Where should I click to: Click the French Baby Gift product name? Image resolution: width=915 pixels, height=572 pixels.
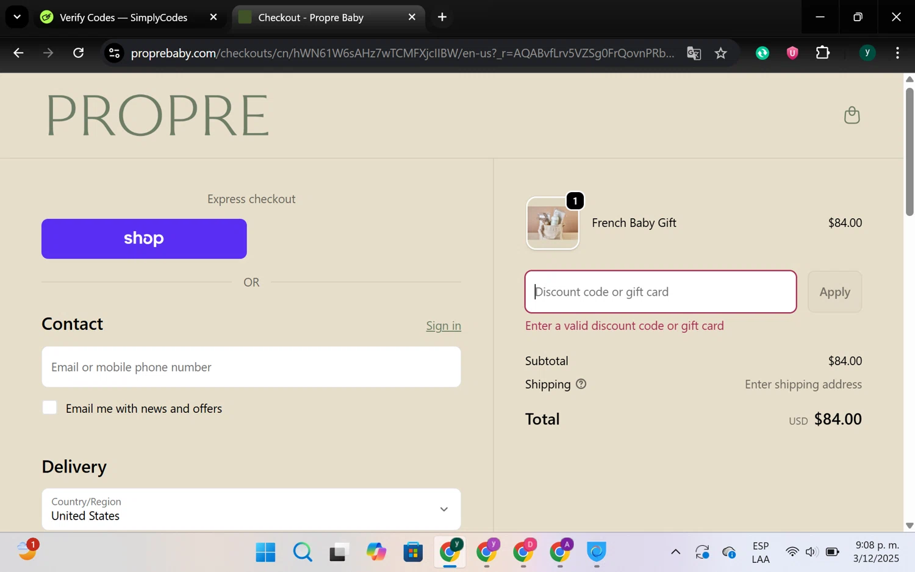634,223
